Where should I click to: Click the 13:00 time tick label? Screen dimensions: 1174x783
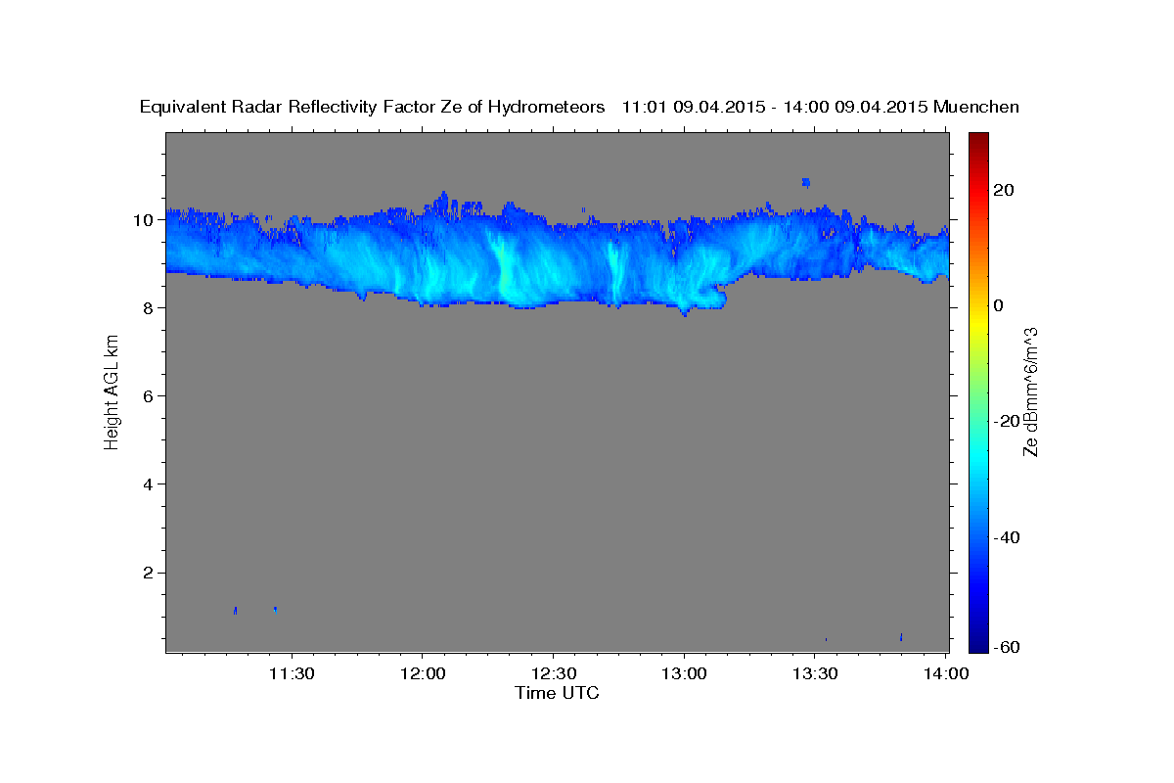pos(683,673)
